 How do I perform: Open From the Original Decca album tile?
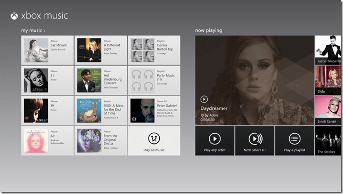tap(101, 141)
